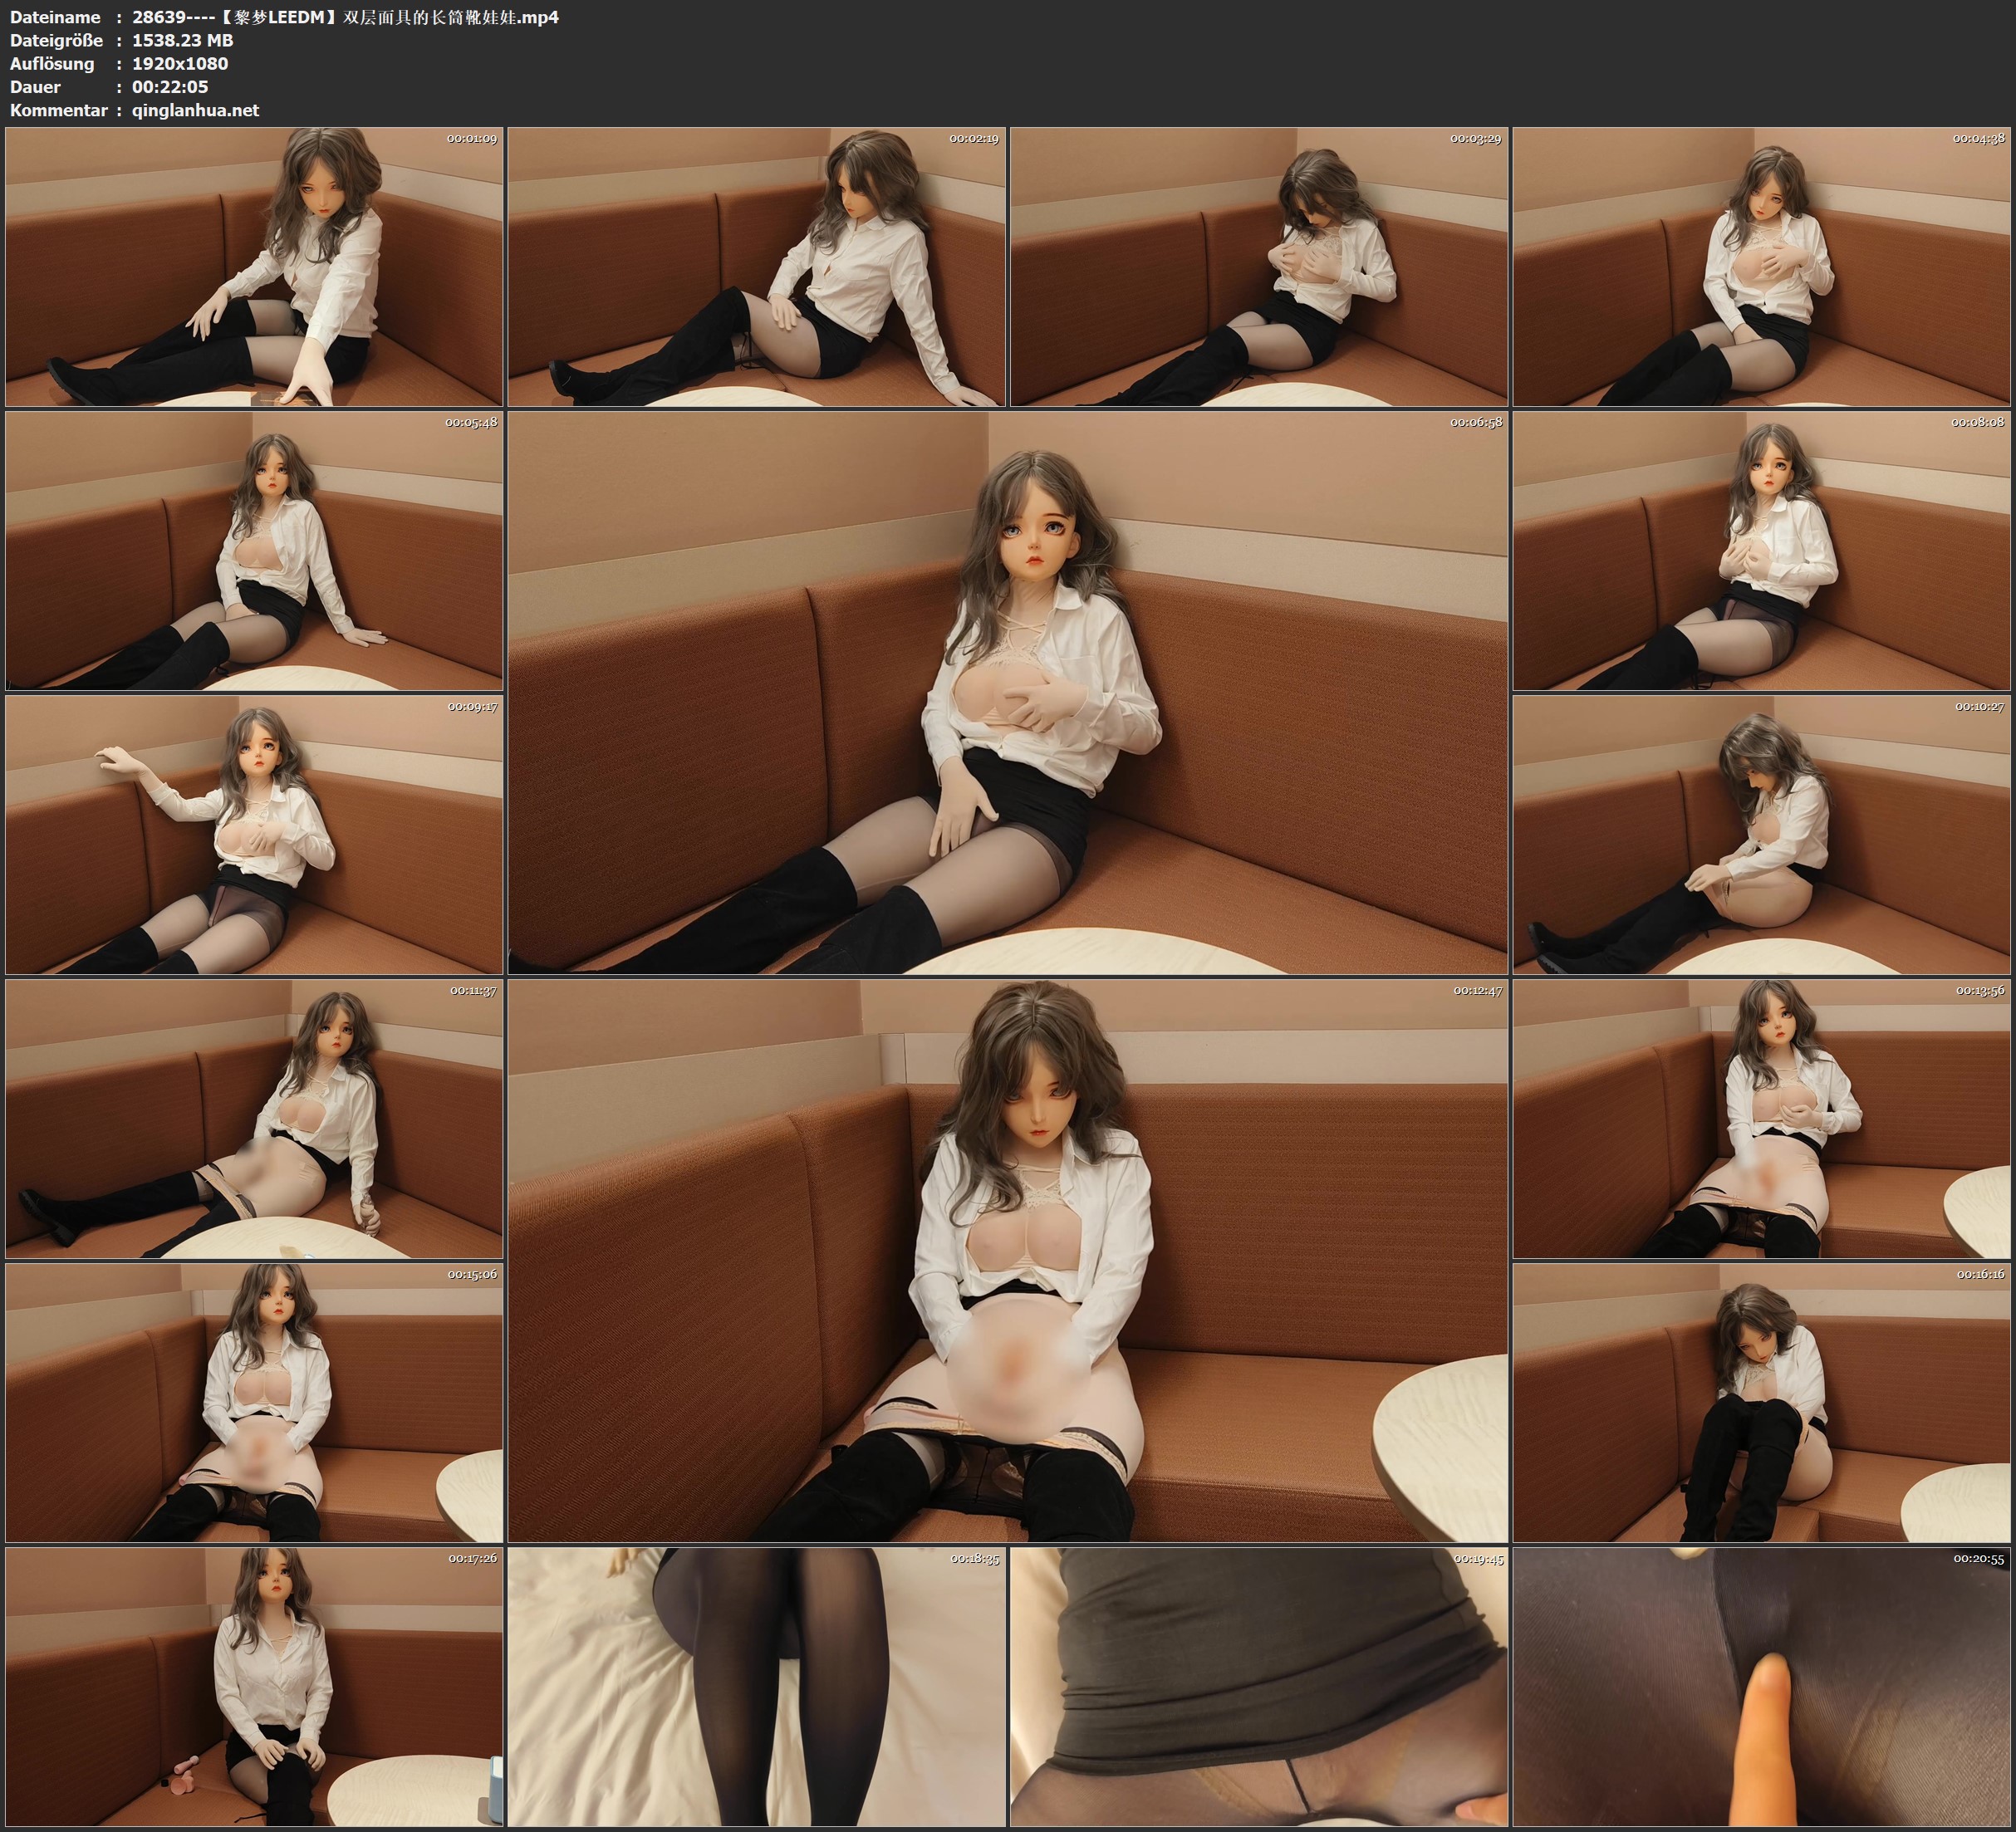Open the thumbnail timestamped 00:18:35
Viewport: 2016px width, 1832px height.
click(x=756, y=1687)
